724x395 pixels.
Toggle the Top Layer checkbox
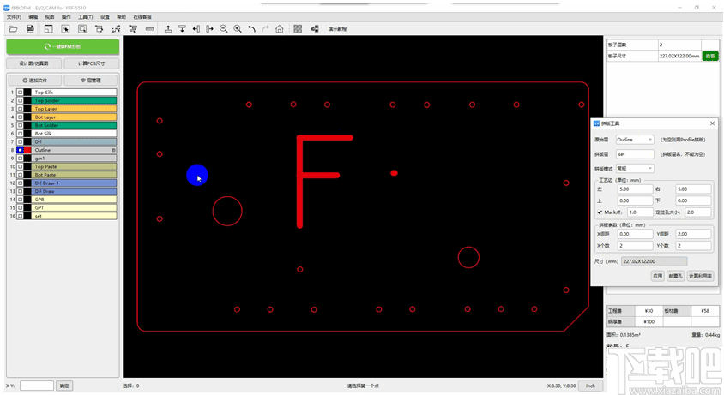pos(20,109)
